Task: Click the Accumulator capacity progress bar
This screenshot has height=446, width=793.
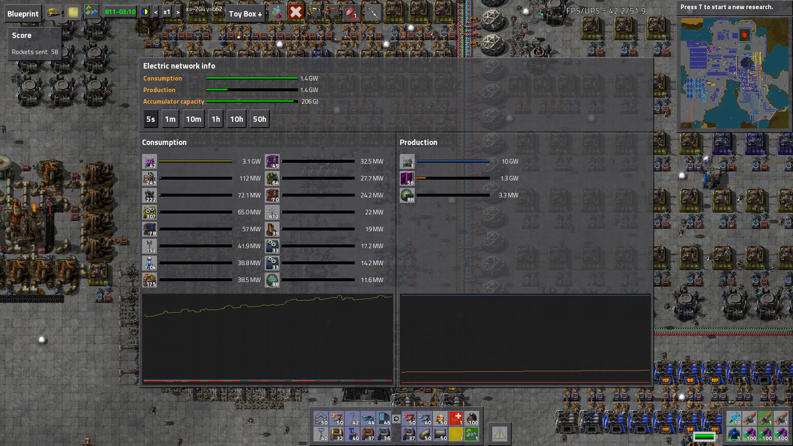Action: [252, 102]
